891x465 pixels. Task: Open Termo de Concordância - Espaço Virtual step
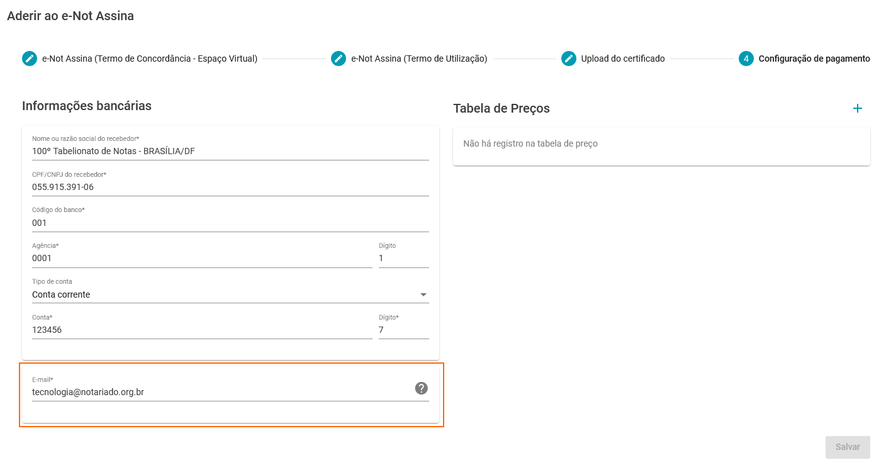click(150, 59)
